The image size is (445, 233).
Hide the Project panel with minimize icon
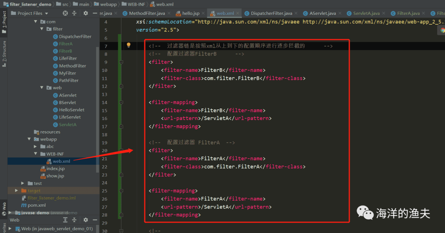(x=95, y=13)
